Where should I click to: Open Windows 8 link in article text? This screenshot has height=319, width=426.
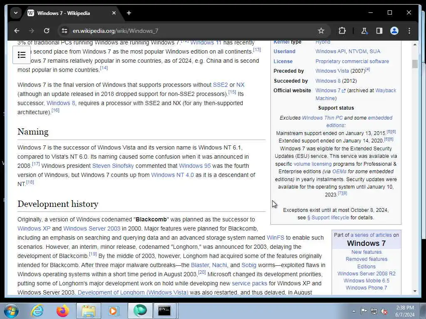tap(61, 103)
